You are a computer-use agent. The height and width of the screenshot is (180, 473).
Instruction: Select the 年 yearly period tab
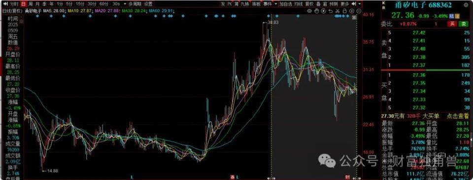pyautogui.click(x=52, y=4)
